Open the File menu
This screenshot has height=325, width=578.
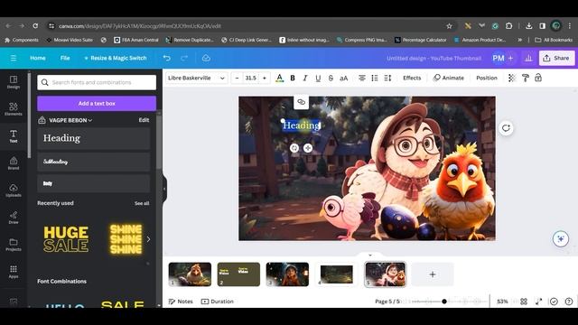[65, 58]
